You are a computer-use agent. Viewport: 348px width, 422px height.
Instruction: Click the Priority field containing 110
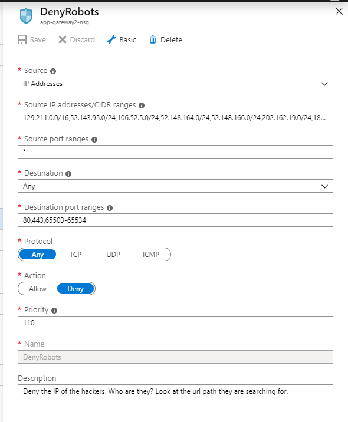[x=175, y=323]
